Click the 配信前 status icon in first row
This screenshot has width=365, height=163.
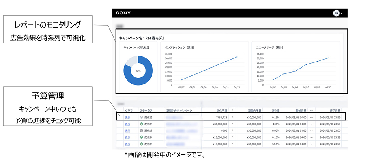(141, 117)
